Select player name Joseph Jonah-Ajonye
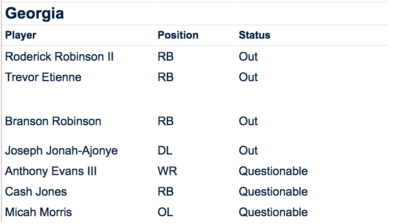This screenshot has height=224, width=408. (x=61, y=151)
